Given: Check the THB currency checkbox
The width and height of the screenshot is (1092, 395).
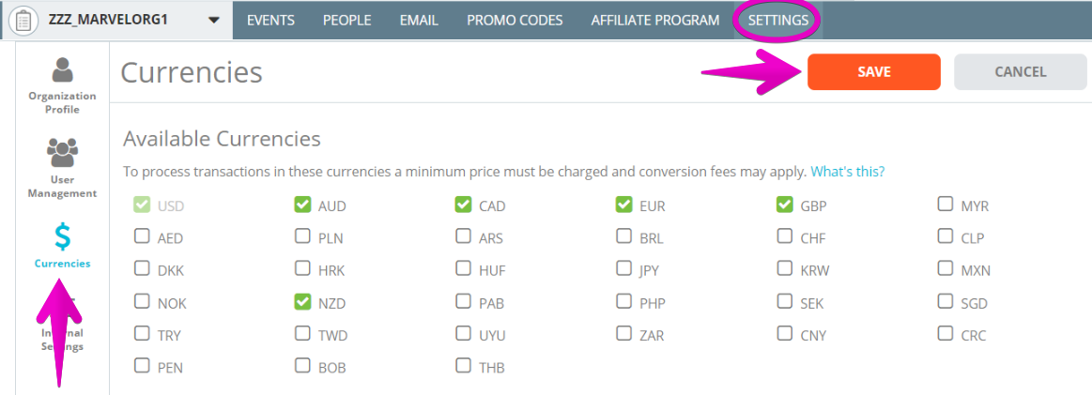Looking at the screenshot, I should coord(463,364).
